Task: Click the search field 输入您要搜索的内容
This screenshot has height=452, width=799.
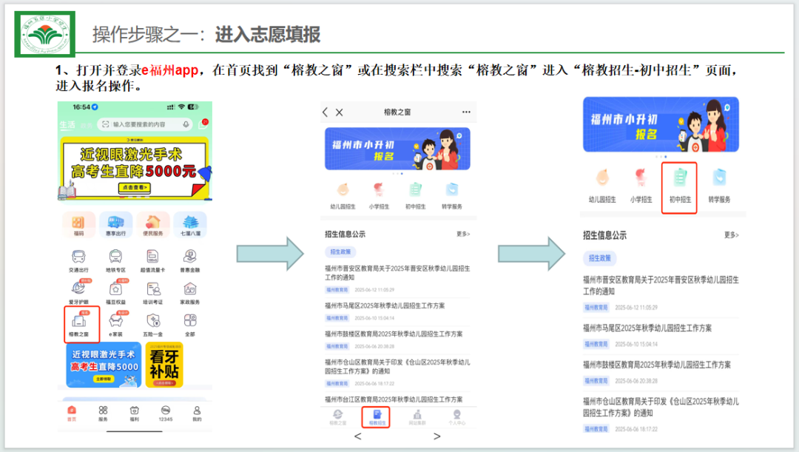Action: pos(146,124)
